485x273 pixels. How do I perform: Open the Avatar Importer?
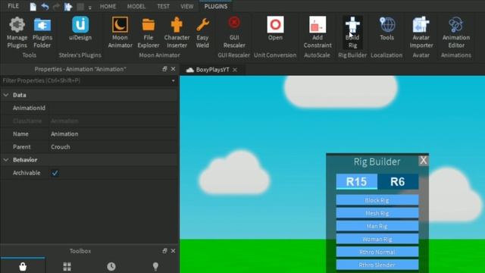(421, 33)
